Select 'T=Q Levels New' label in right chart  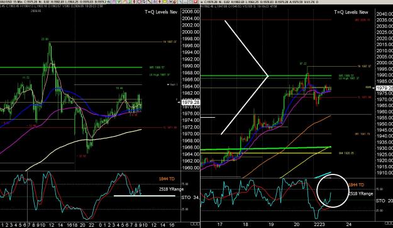[x=351, y=12]
